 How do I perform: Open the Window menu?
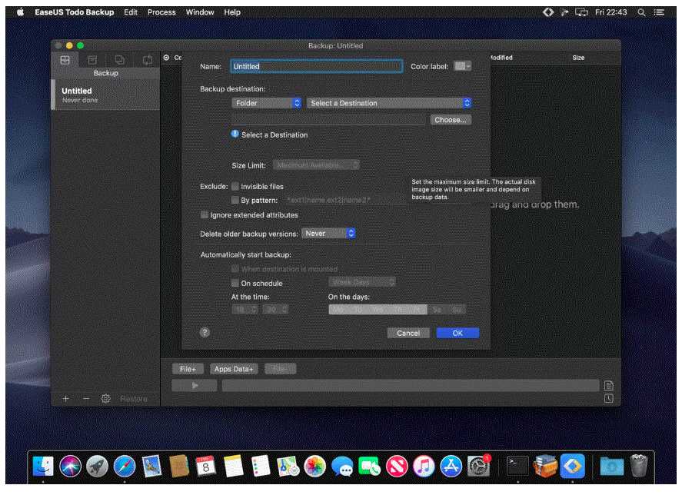[x=200, y=12]
